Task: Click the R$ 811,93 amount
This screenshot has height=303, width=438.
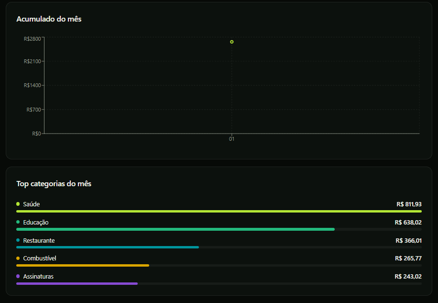Action: (x=409, y=204)
